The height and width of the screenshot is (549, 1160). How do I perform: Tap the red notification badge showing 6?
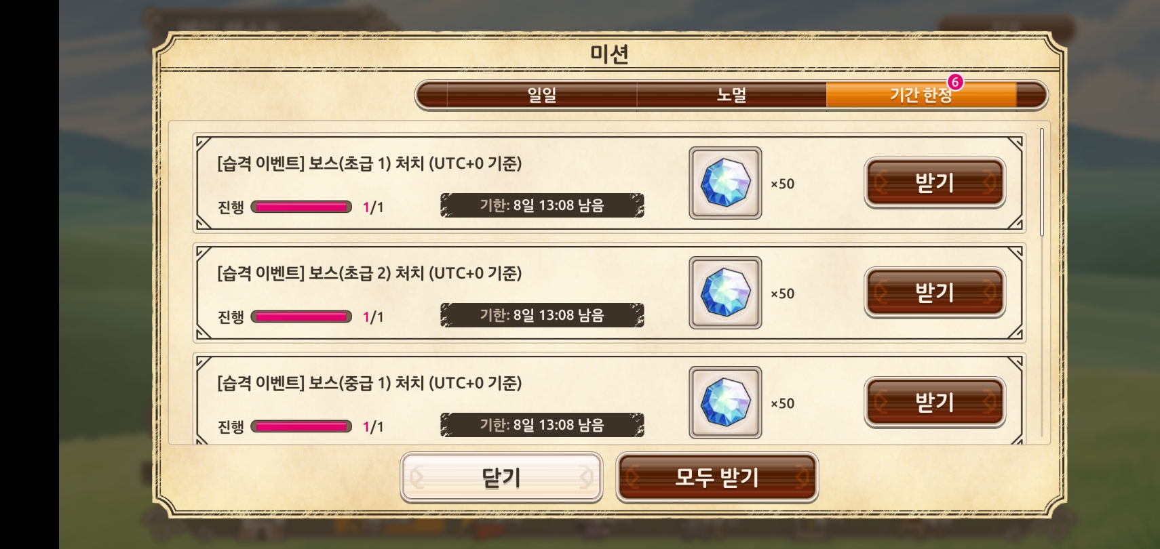tap(955, 82)
